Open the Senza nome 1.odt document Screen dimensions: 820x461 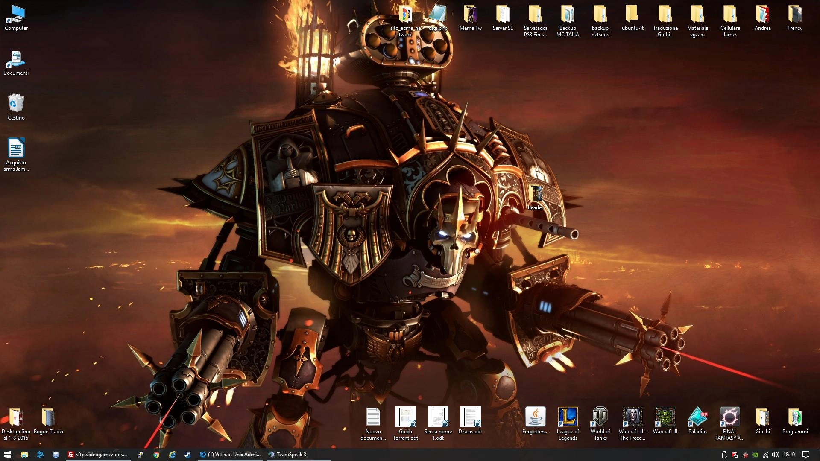point(438,423)
